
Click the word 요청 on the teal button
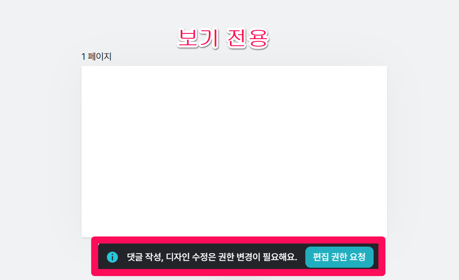click(357, 257)
